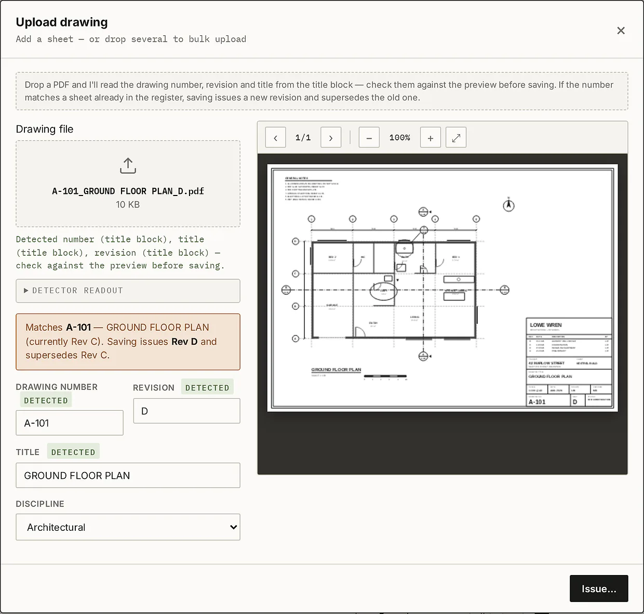
Task: Click the Title input field
Action: 128,475
